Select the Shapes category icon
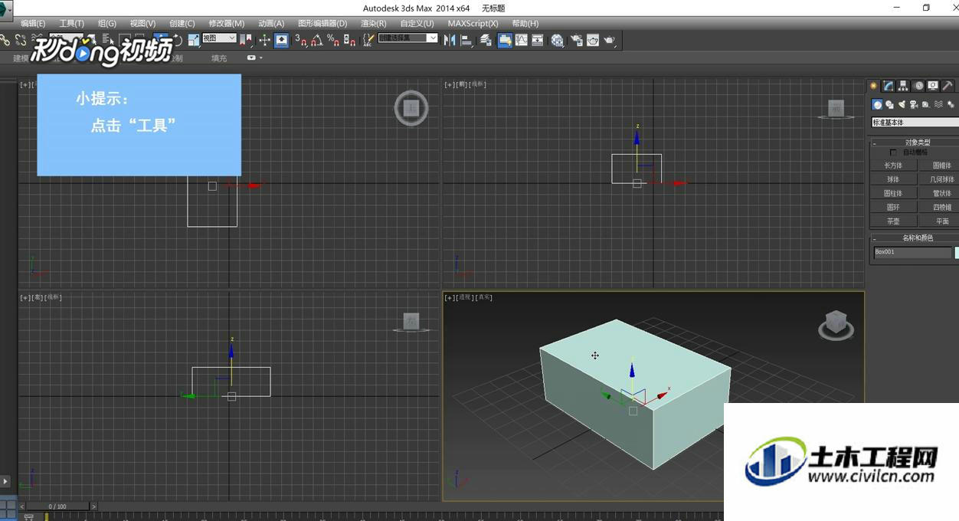 click(889, 104)
